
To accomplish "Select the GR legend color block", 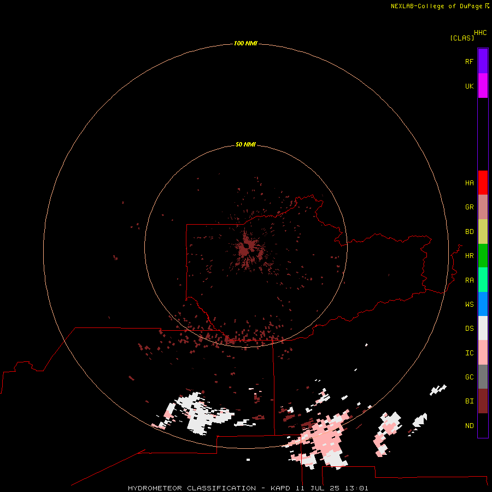I will click(x=483, y=207).
